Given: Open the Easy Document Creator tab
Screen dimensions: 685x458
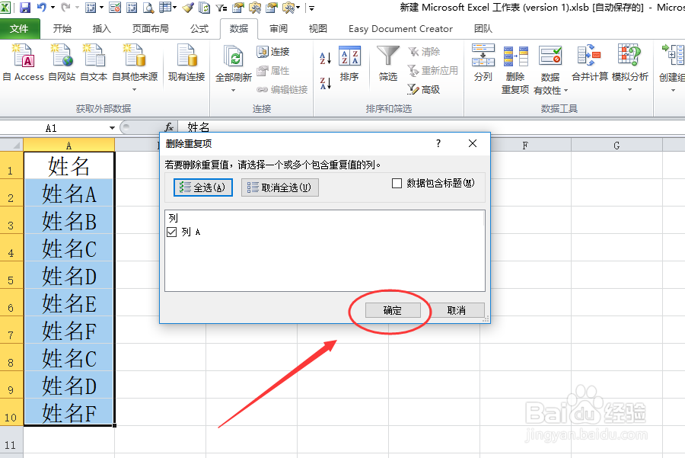Looking at the screenshot, I should click(400, 29).
